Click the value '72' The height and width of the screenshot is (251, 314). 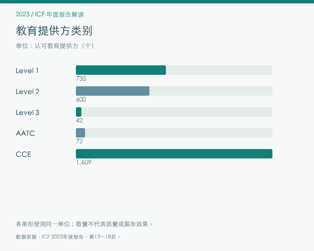click(79, 141)
